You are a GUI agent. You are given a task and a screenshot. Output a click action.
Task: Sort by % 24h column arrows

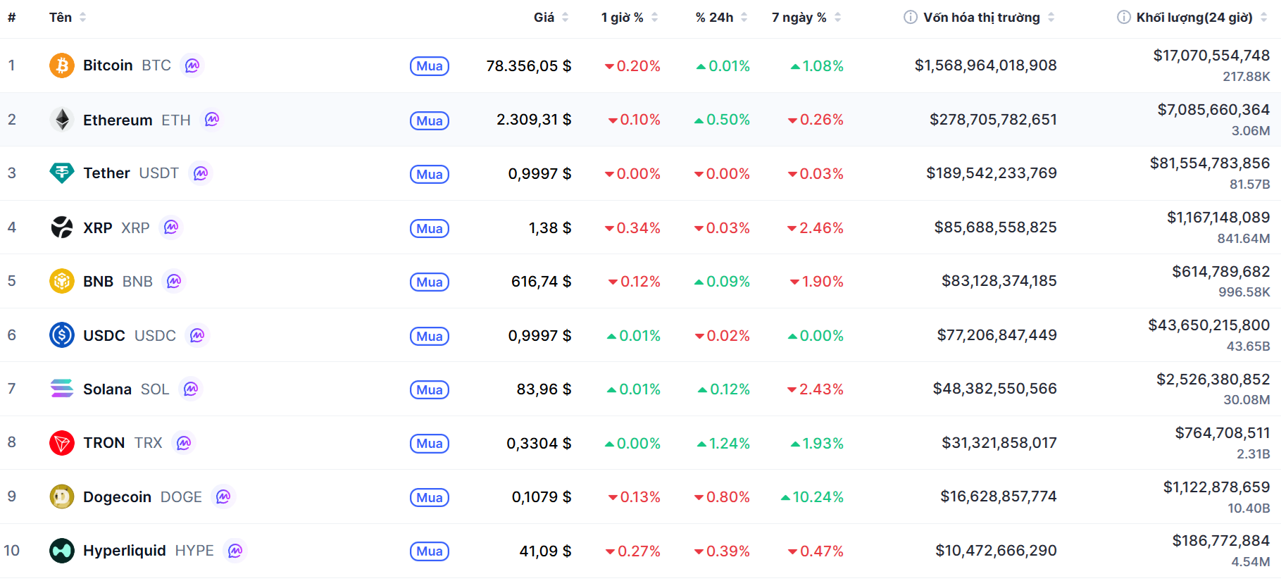[744, 17]
